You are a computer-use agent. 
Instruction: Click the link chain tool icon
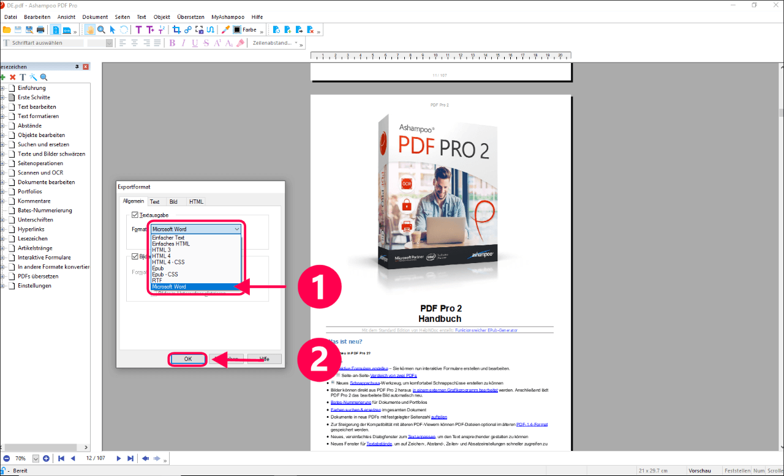[187, 29]
